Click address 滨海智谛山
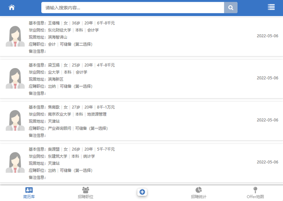Screen dimensions: 283x201 tap(58, 37)
